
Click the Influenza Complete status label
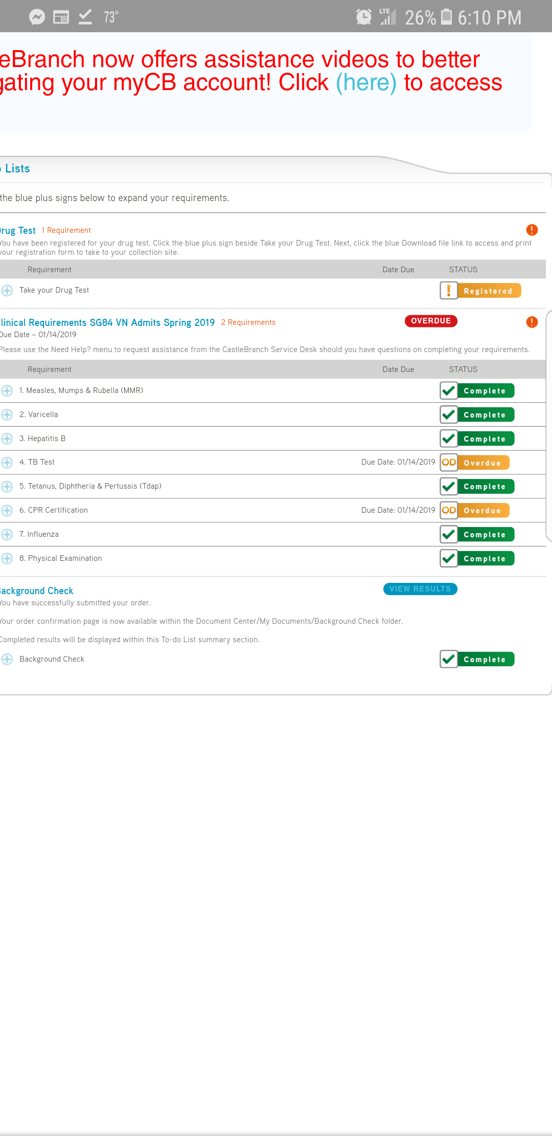pos(486,535)
